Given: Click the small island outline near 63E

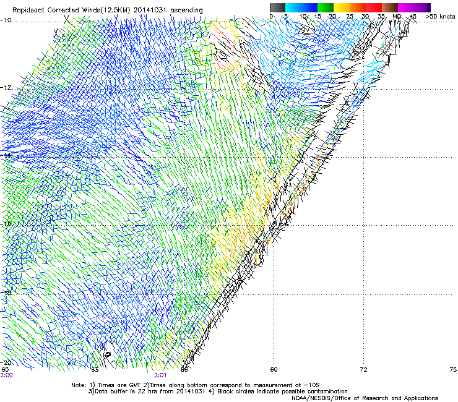Looking at the screenshot, I should (x=107, y=355).
